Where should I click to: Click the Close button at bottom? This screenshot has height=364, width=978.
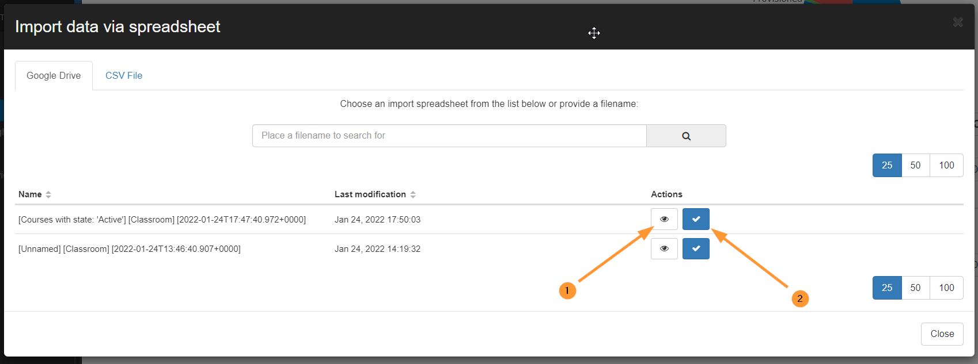(942, 334)
